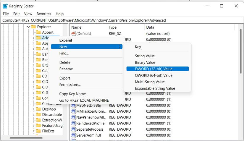Image resolution: width=244 pixels, height=141 pixels.
Task: Expand the BitE key chevron
Action: 33,65
